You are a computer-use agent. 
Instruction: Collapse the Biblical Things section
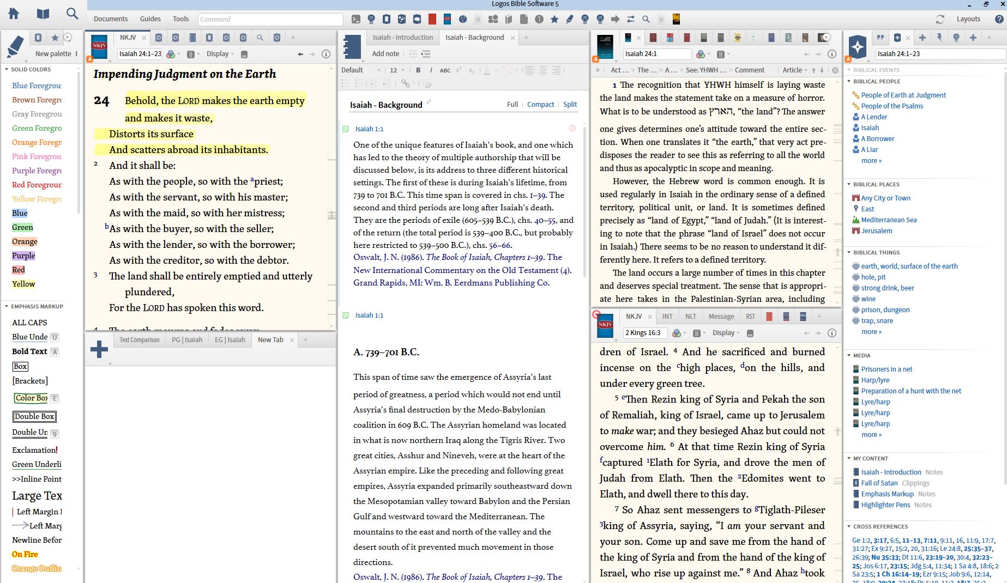pos(849,253)
